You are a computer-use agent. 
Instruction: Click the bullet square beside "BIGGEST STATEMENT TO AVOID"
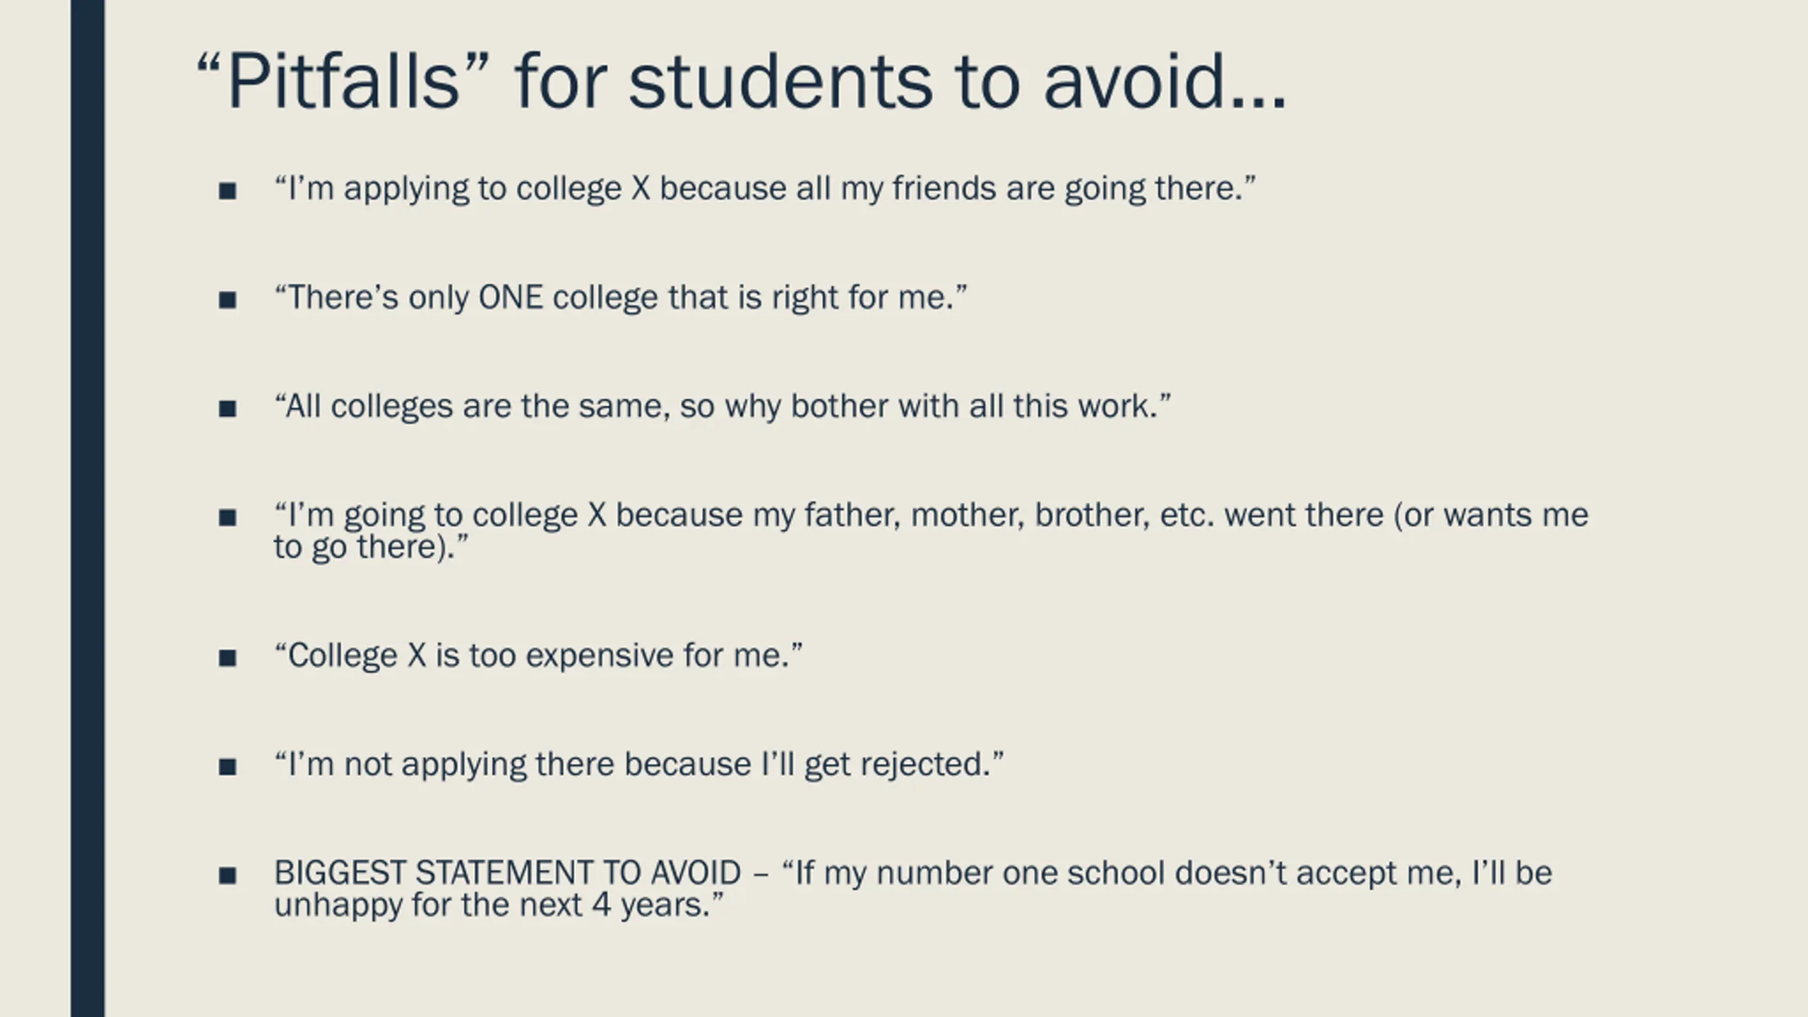point(227,876)
